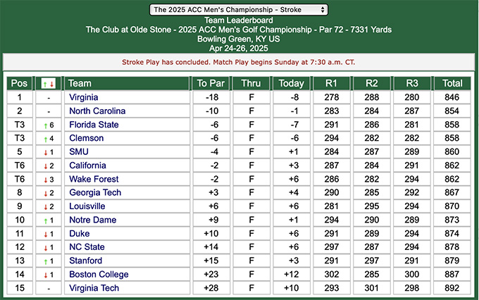Open the Louisville team link
479x300 pixels.
click(87, 206)
